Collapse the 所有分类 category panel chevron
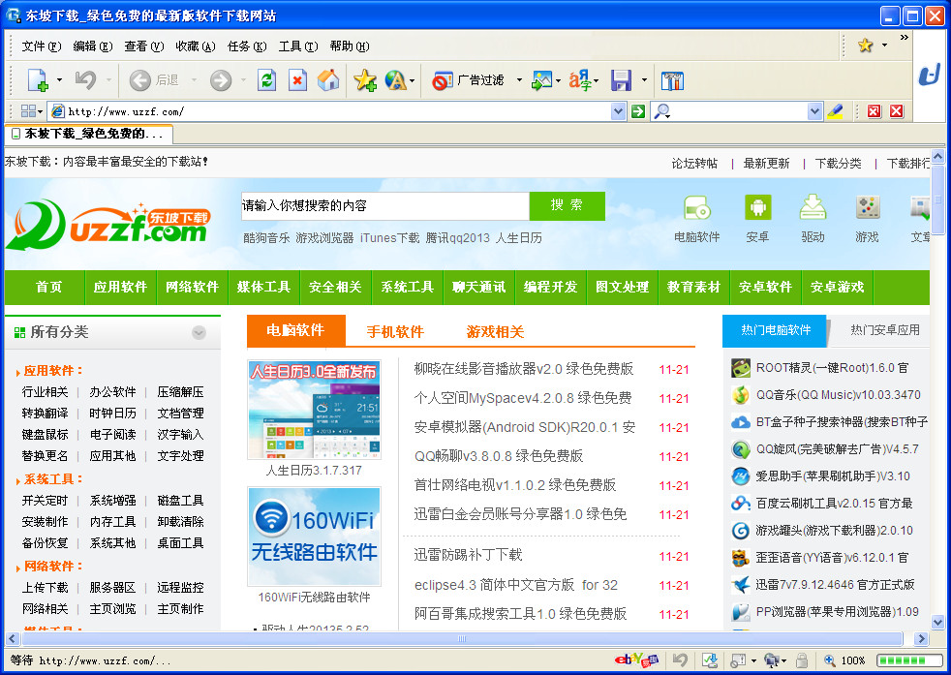This screenshot has height=675, width=951. (199, 332)
